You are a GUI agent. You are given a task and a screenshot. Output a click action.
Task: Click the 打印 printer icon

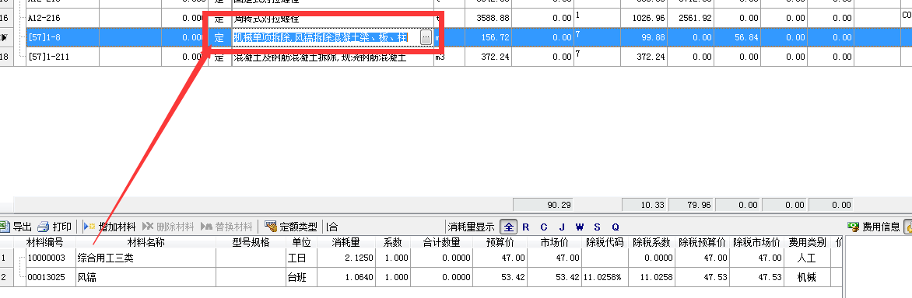click(44, 227)
